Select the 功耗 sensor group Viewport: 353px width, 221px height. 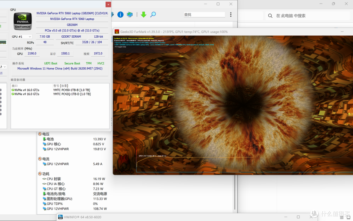tap(46, 174)
